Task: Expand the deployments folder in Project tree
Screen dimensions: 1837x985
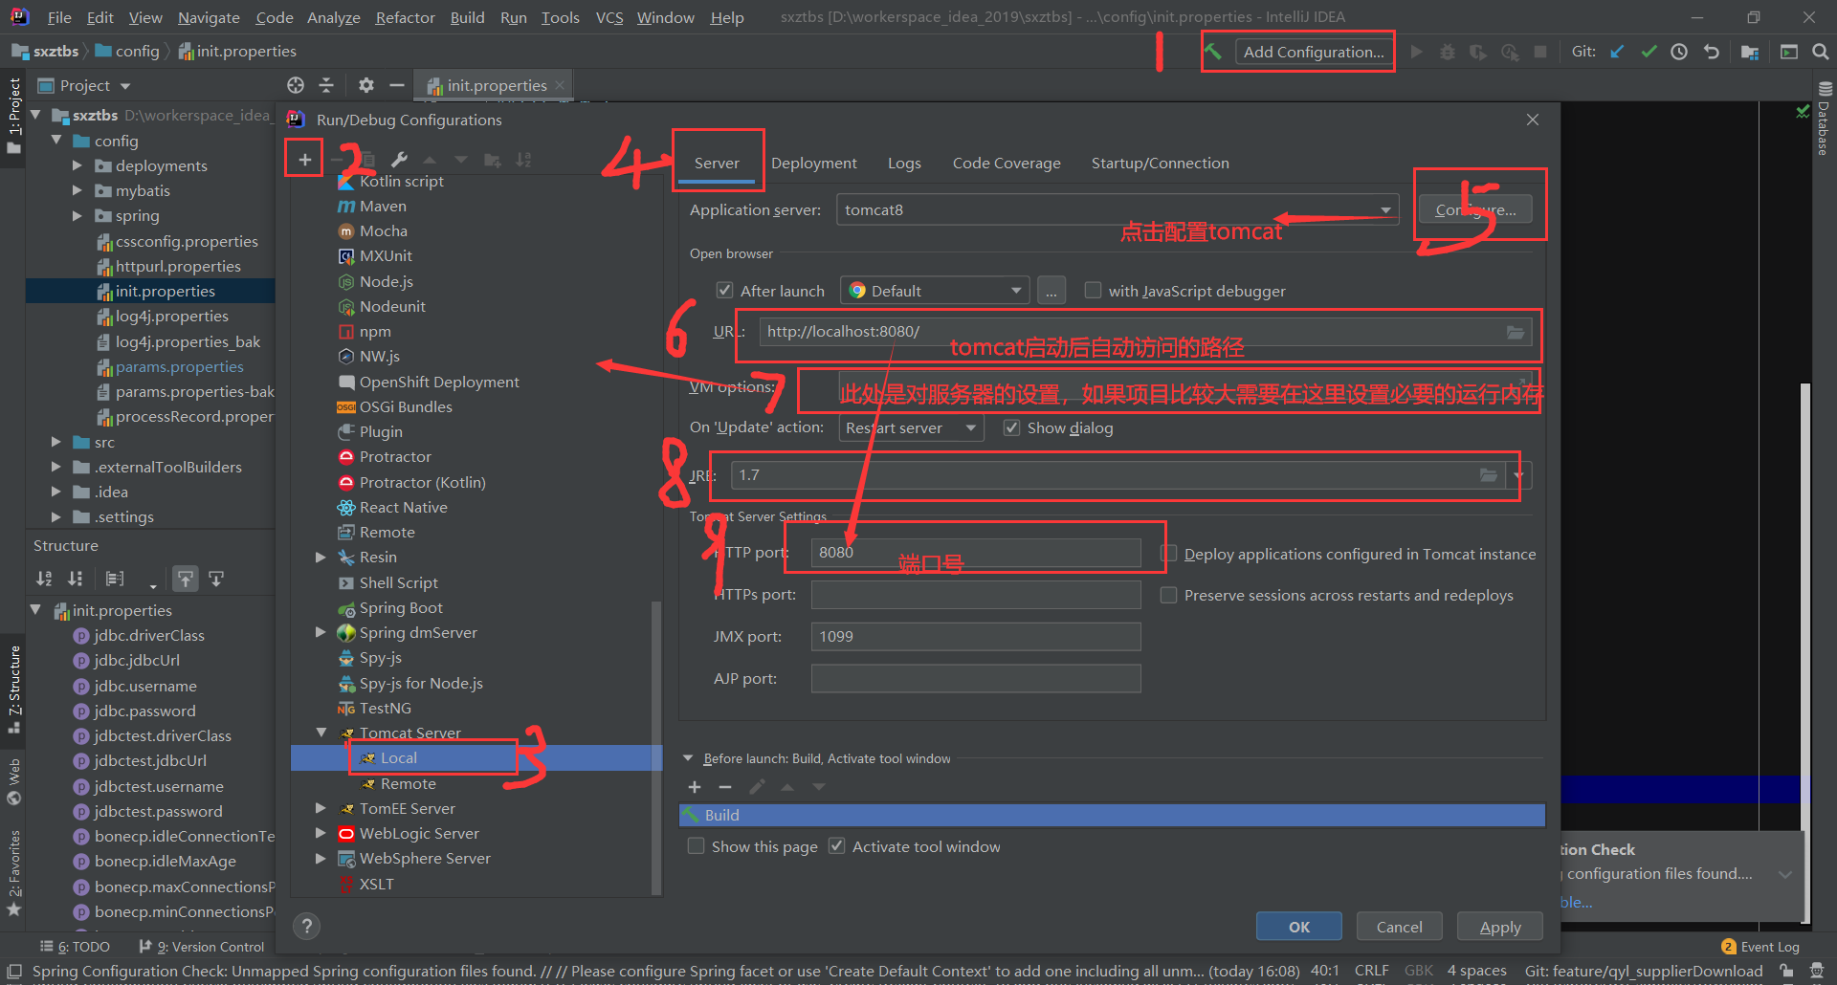Action: [x=77, y=165]
